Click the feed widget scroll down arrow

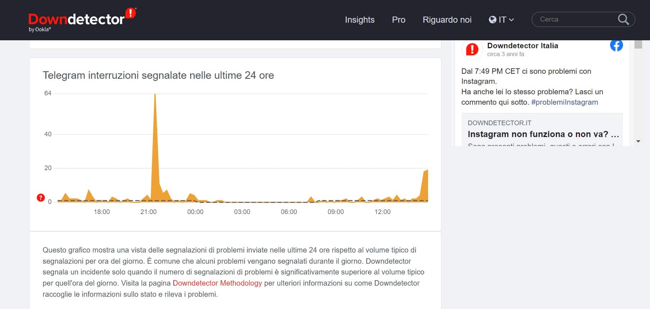[x=638, y=141]
